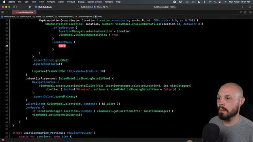Screen dimensions: 253x142
Task: Click the date and time clock
Action: (240, 2)
